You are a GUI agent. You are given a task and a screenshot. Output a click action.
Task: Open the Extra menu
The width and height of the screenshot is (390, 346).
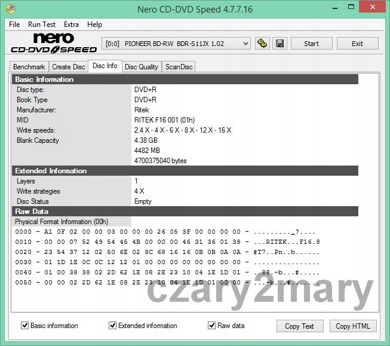pyautogui.click(x=71, y=25)
